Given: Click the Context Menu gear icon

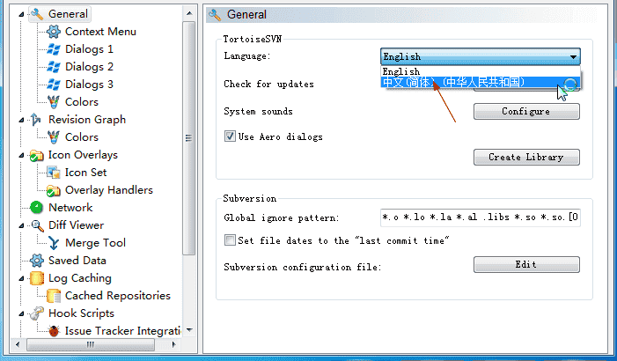Looking at the screenshot, I should [x=54, y=32].
